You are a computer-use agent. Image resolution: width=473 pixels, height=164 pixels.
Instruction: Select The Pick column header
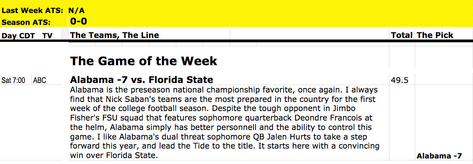[435, 35]
